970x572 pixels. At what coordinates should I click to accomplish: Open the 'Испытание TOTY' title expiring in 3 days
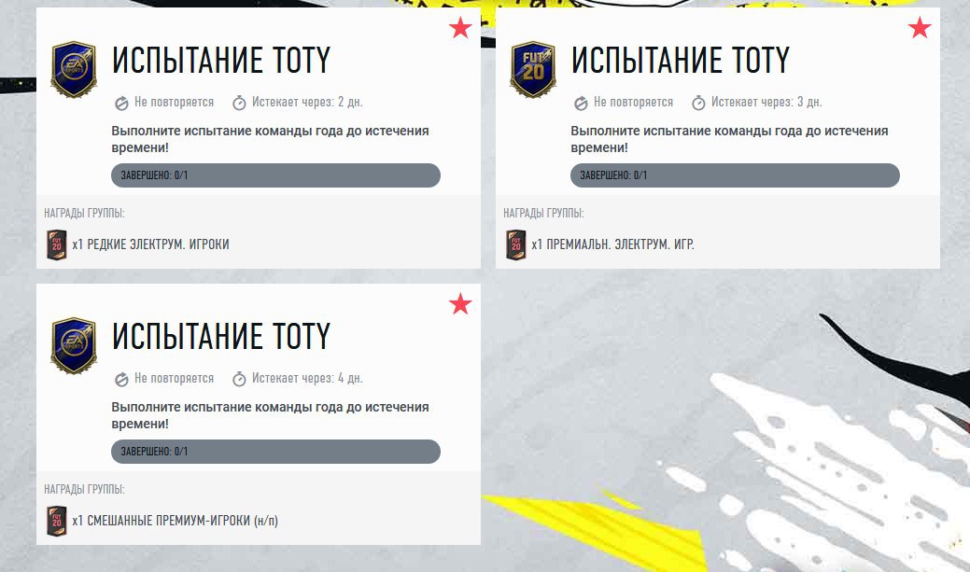pos(681,60)
